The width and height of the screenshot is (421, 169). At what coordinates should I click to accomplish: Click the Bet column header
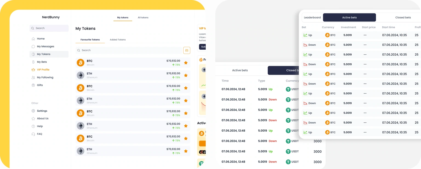304,27
